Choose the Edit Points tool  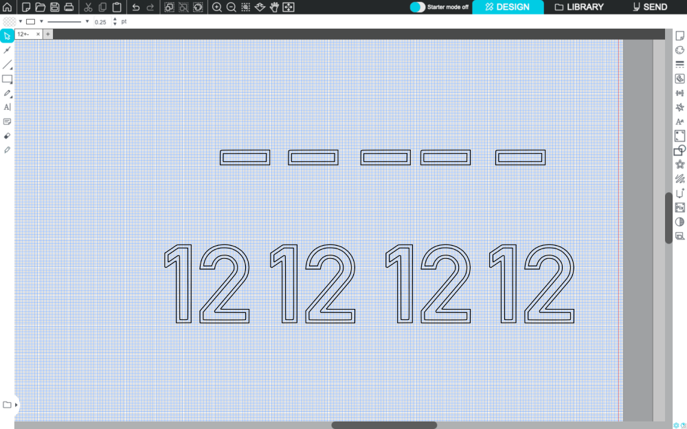click(8, 50)
